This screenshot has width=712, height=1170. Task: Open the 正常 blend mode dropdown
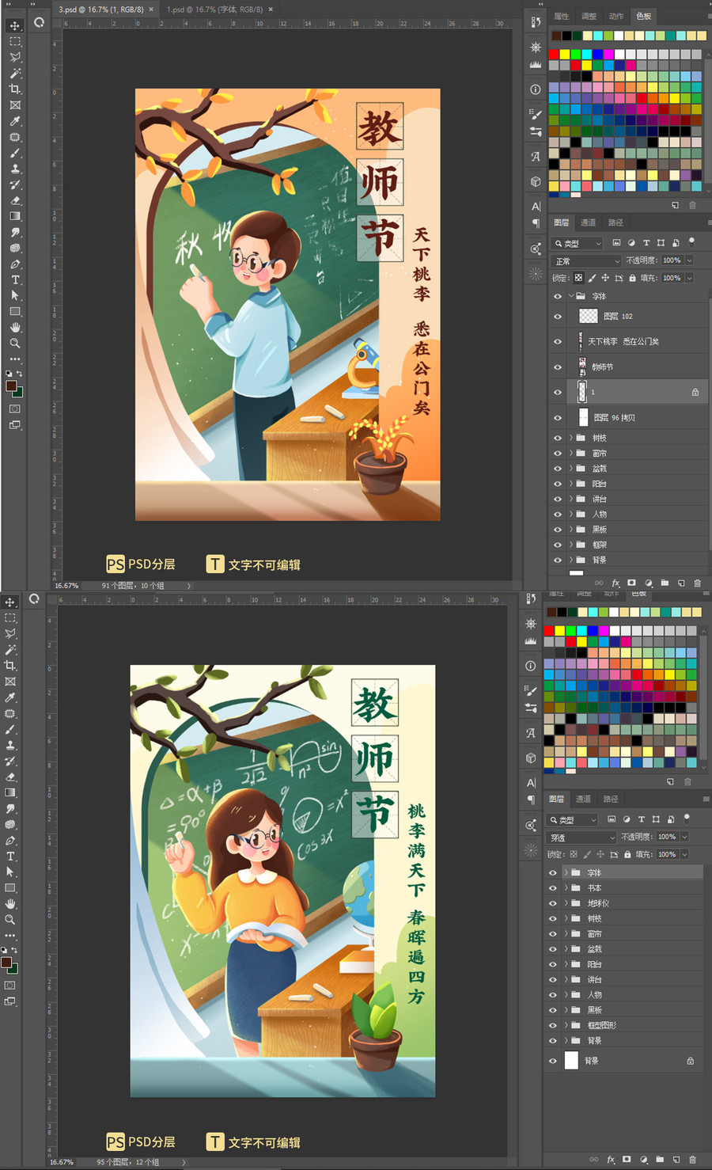coord(586,260)
